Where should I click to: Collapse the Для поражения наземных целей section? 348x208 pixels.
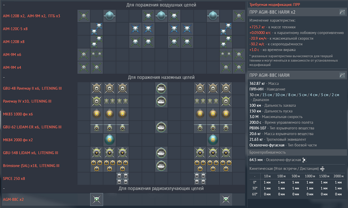[4, 77]
